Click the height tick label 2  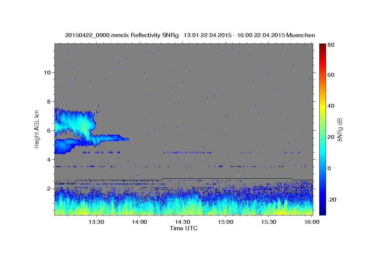[x=49, y=188]
